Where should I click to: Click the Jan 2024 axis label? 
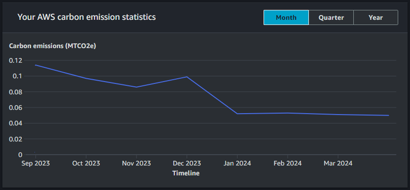coord(237,164)
